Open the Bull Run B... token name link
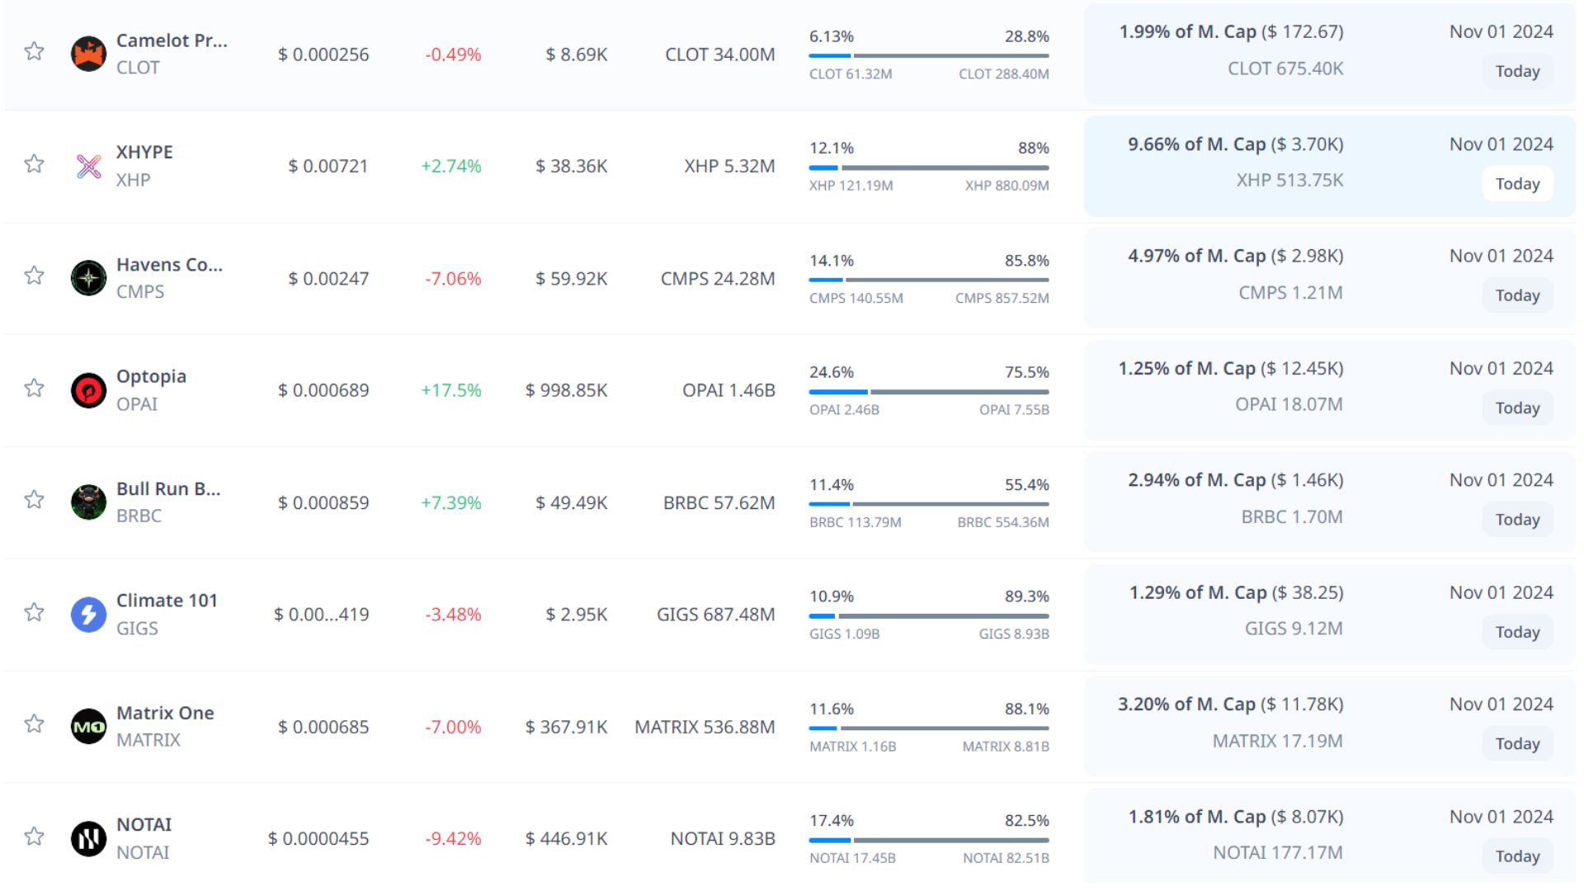This screenshot has height=891, width=1584. click(x=168, y=488)
